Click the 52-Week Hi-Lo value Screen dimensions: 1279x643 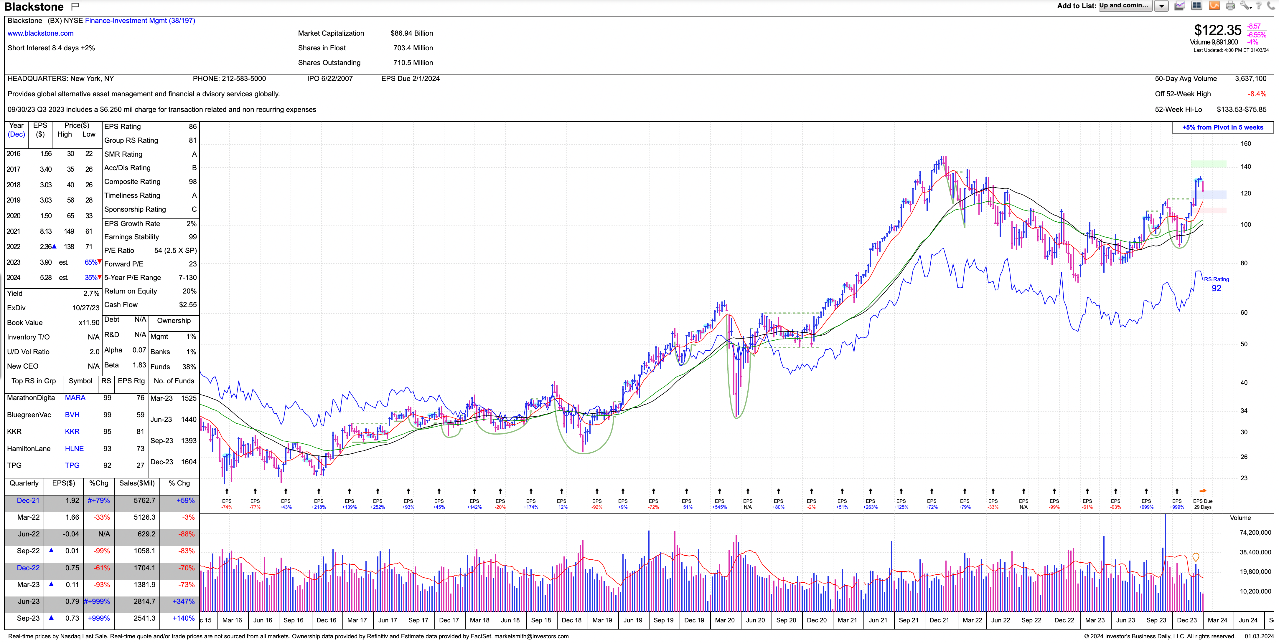[1241, 110]
